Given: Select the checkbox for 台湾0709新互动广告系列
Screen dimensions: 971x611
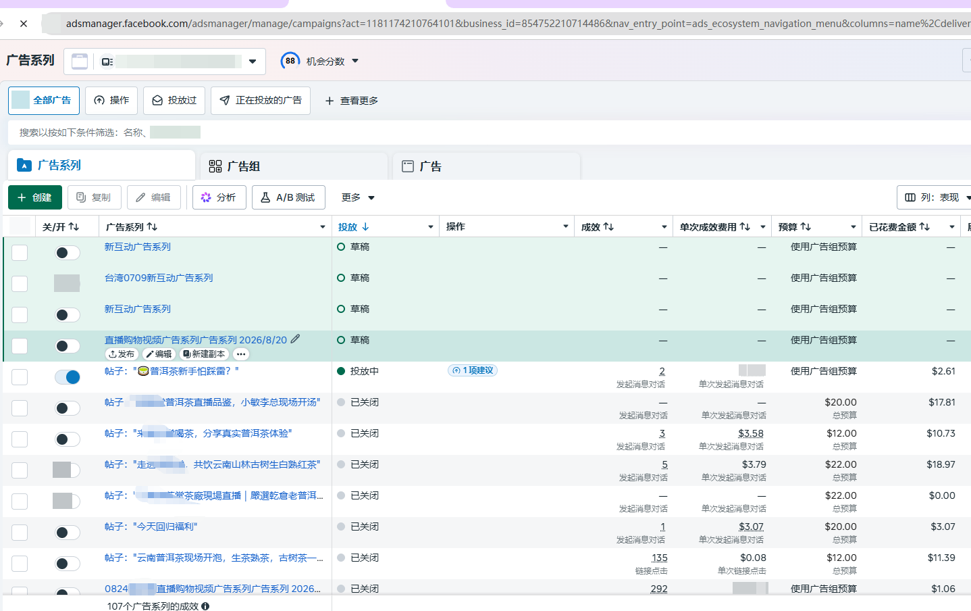Looking at the screenshot, I should click(x=20, y=283).
